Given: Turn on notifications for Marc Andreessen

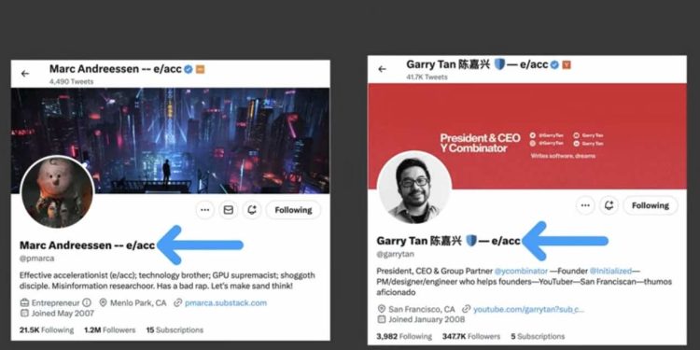Looking at the screenshot, I should (x=252, y=210).
